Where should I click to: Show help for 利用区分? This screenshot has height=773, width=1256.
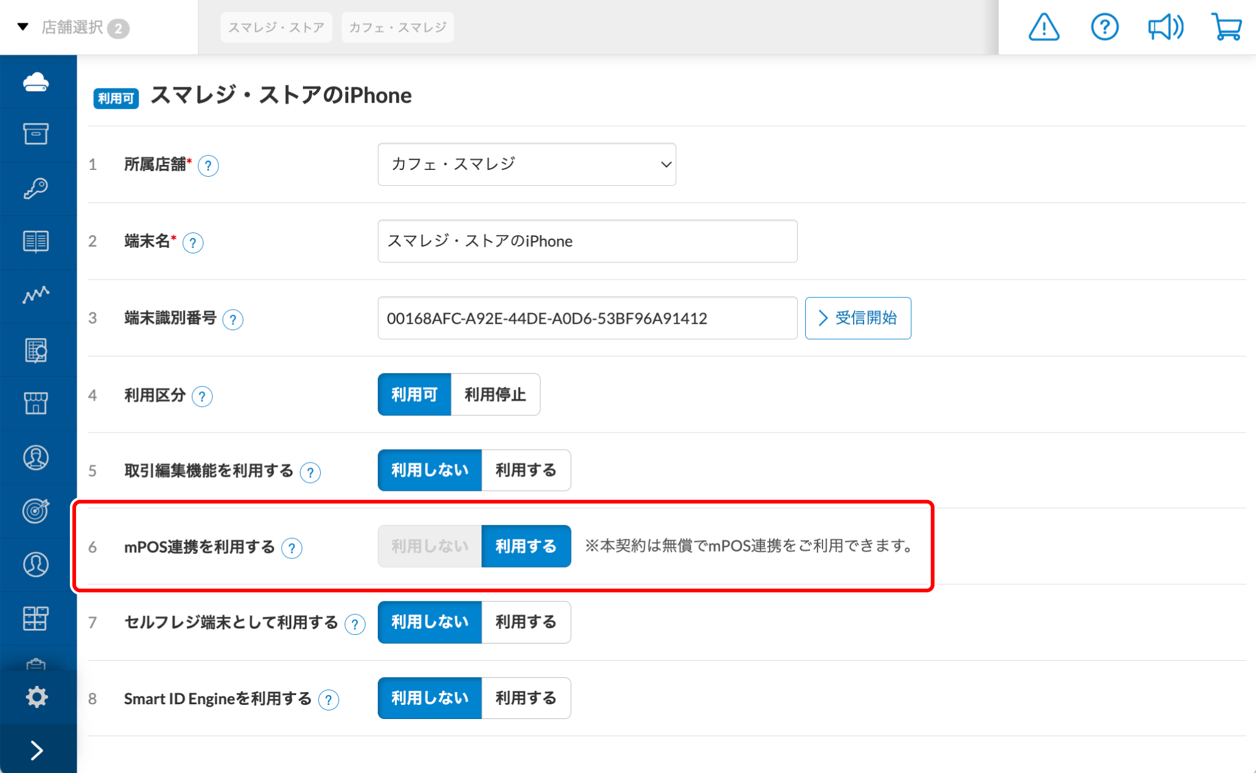pyautogui.click(x=202, y=396)
